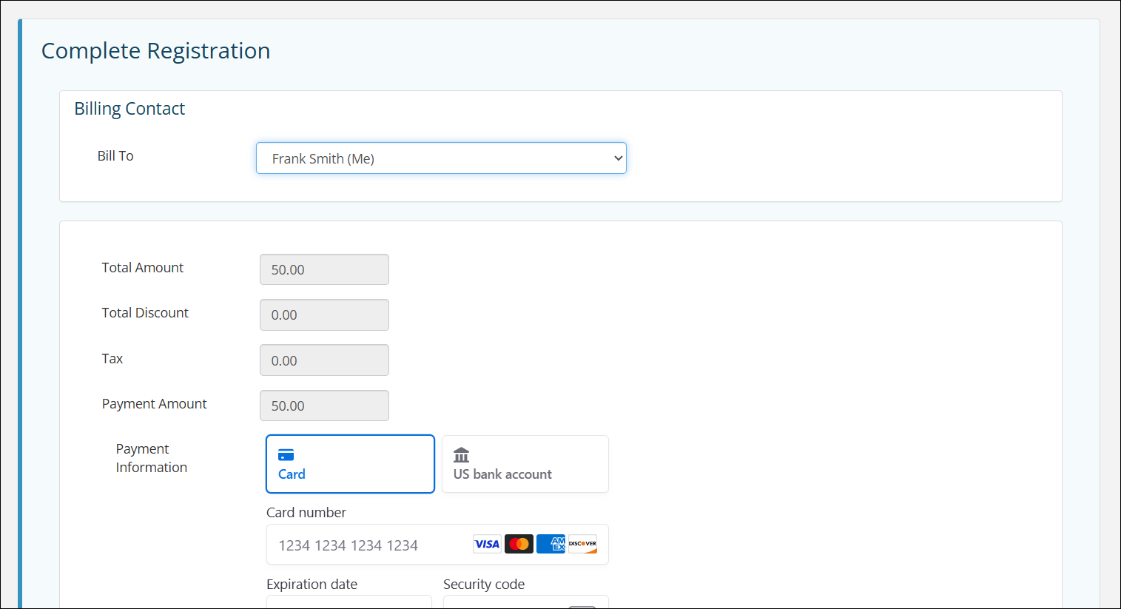This screenshot has height=609, width=1121.
Task: Choose the US bank account payment option
Action: pos(525,464)
